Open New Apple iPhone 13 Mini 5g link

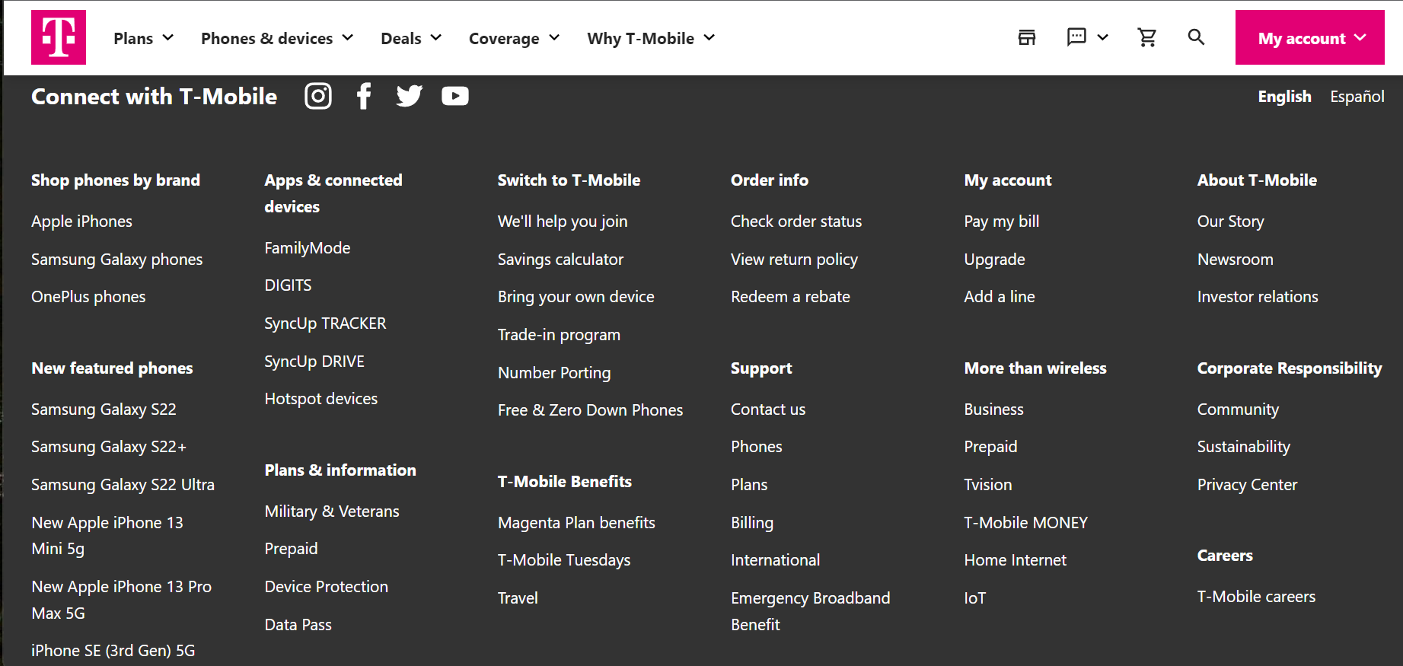pyautogui.click(x=107, y=536)
